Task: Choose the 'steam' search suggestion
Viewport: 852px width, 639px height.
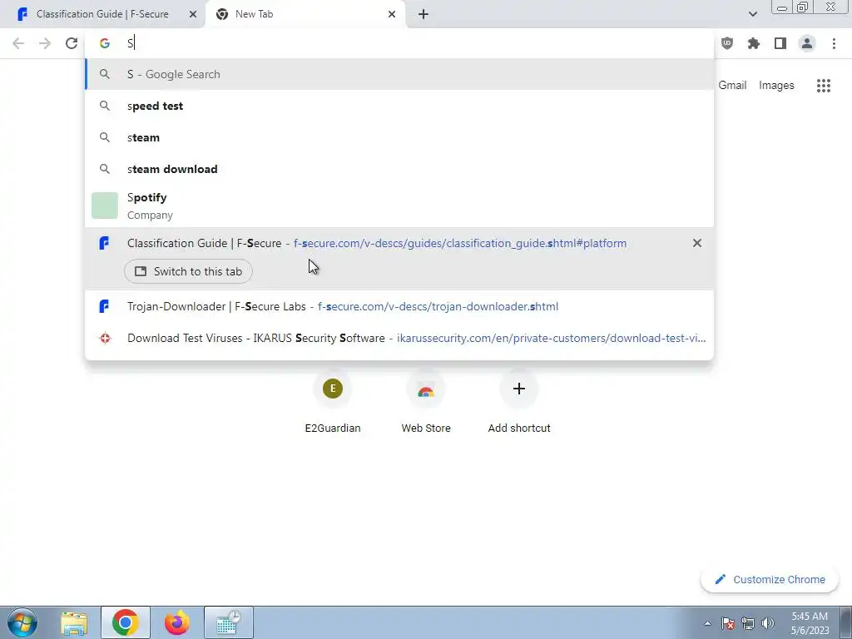Action: click(399, 137)
